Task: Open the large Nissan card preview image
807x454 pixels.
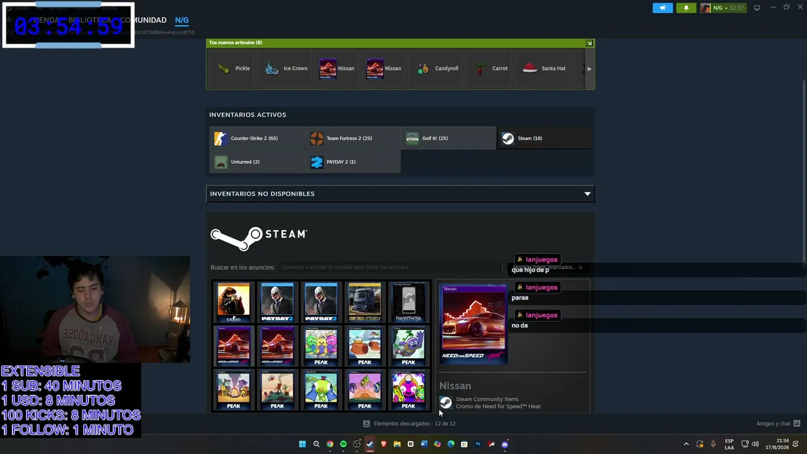Action: click(x=473, y=324)
